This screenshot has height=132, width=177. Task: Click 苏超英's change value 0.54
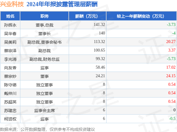(172, 101)
